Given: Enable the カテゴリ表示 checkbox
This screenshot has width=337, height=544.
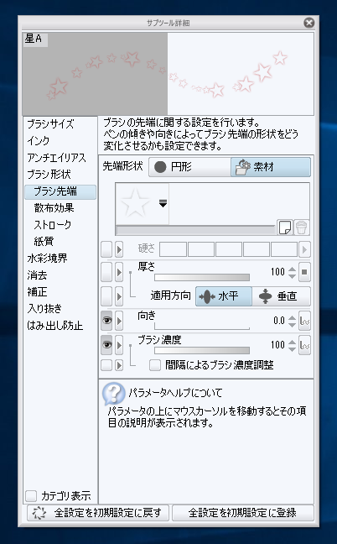Looking at the screenshot, I should (x=31, y=496).
